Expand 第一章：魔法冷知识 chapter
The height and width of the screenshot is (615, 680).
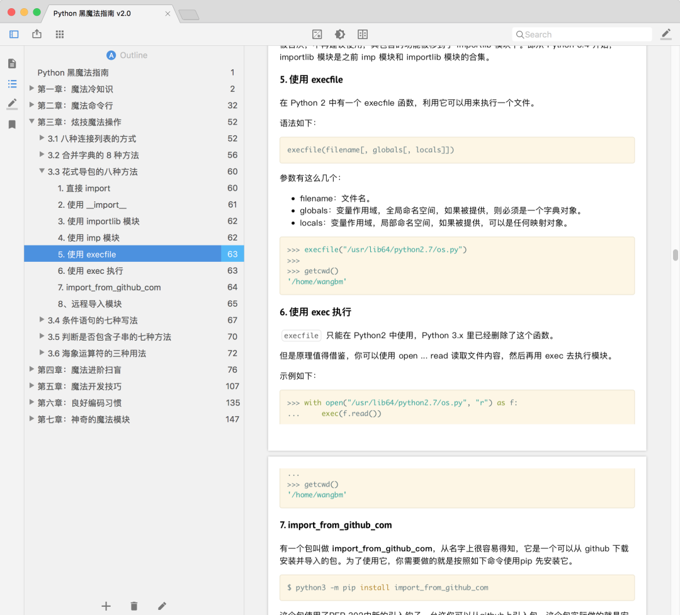click(31, 89)
